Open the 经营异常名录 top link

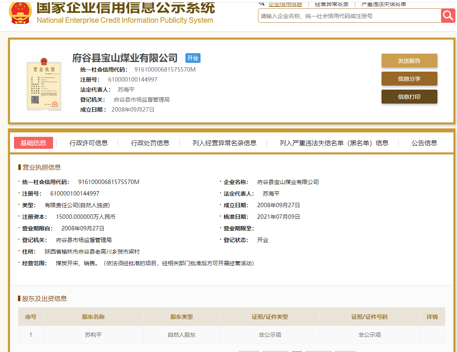pyautogui.click(x=332, y=4)
